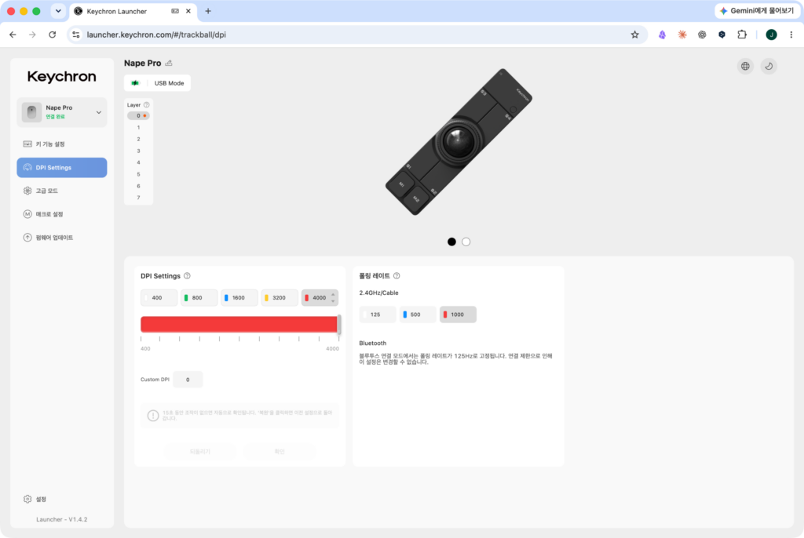This screenshot has height=538, width=804.
Task: Open the browser extensions puzzle icon
Action: pyautogui.click(x=741, y=35)
